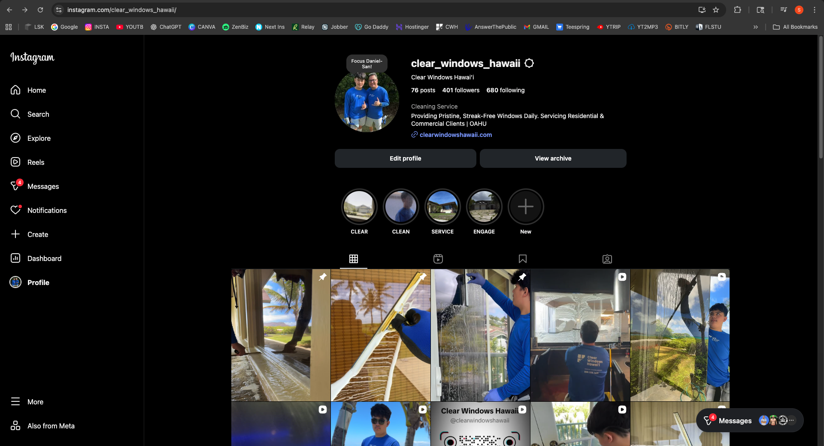Open the Dashboard insights icon
Viewport: 824px width, 446px height.
click(x=15, y=258)
